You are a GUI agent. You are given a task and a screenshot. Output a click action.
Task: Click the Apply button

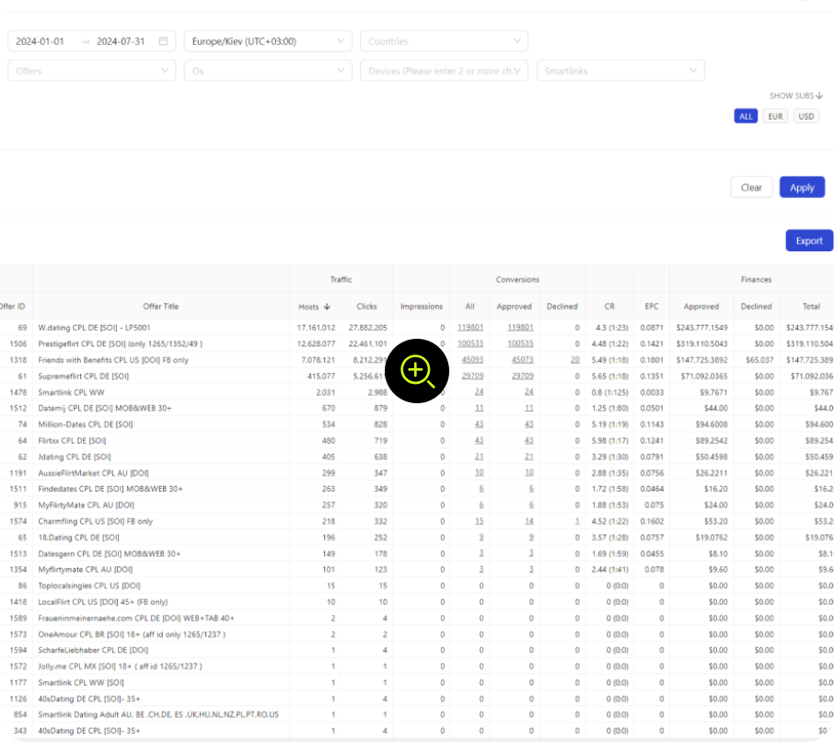click(x=802, y=187)
